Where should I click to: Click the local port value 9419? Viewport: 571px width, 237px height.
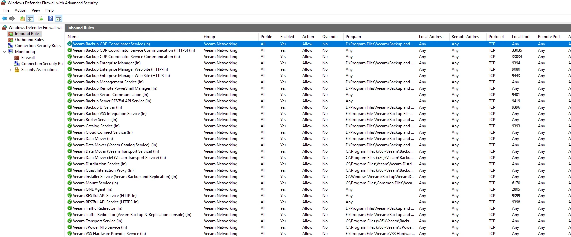click(516, 101)
